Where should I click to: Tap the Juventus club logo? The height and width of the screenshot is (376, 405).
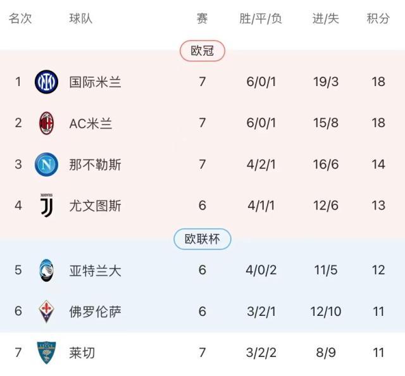pos(47,205)
